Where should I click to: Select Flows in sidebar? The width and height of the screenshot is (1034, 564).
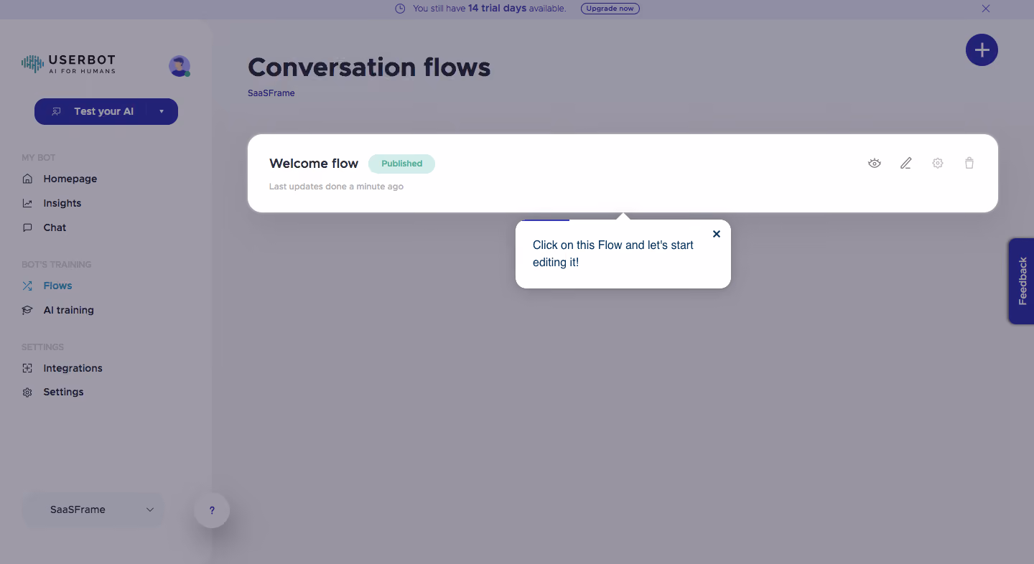[x=57, y=286]
